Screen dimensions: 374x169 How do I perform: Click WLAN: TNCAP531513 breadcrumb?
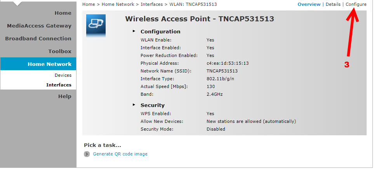pyautogui.click(x=193, y=4)
